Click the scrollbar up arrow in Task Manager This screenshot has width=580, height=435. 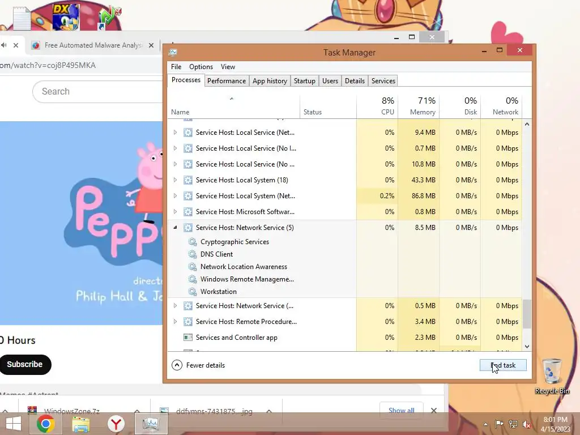(x=527, y=124)
